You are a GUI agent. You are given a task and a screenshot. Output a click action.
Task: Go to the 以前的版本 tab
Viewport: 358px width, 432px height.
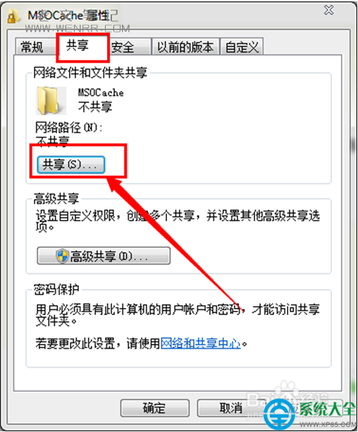(185, 47)
